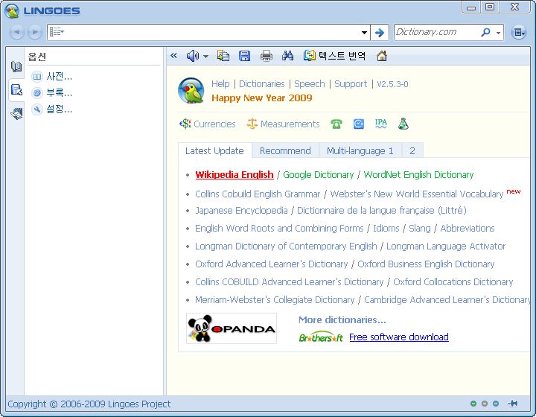Viewport: 536px width, 417px height.
Task: Click the Idioms link
Action: 386,229
